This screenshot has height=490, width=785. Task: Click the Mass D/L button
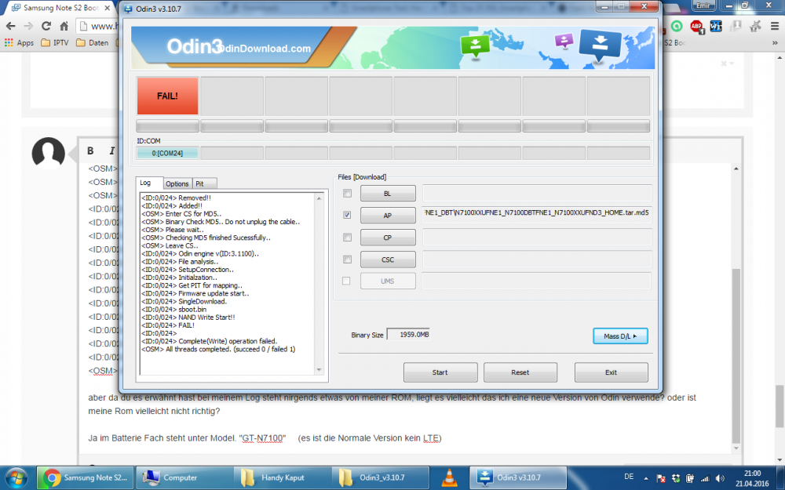coord(619,336)
